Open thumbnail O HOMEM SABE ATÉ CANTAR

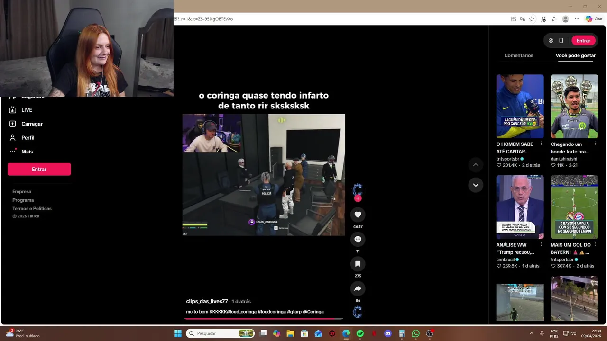(520, 106)
